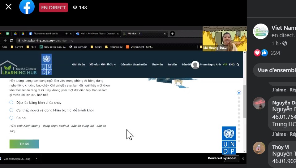Click the Youth4Climate Learning Hub logo
296x168 pixels.
click(18, 68)
